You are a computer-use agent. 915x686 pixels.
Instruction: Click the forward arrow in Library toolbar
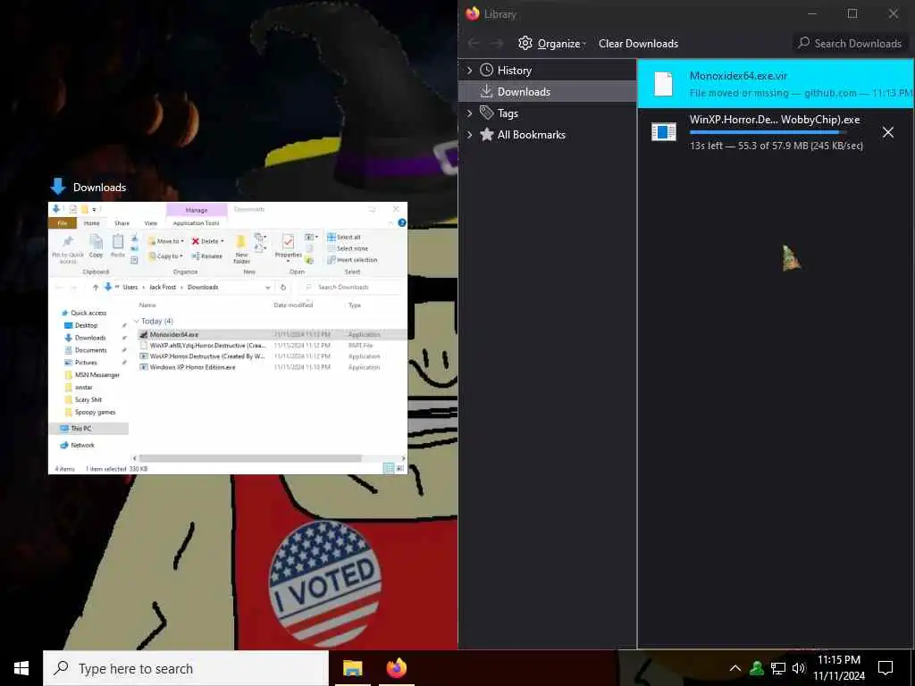pos(497,43)
